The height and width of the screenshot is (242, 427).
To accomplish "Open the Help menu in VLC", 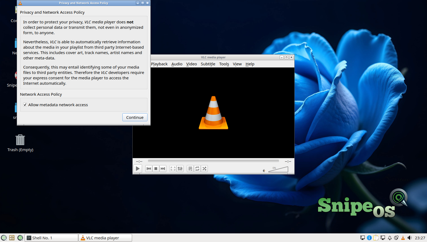I will [x=250, y=64].
